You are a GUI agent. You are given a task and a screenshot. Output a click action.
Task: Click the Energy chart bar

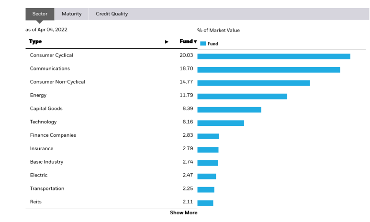tap(242, 97)
